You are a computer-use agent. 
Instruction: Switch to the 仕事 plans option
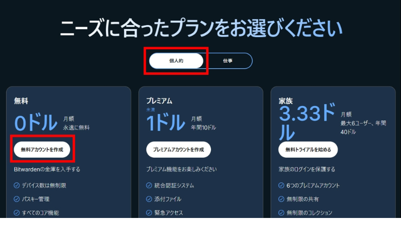[x=228, y=61]
